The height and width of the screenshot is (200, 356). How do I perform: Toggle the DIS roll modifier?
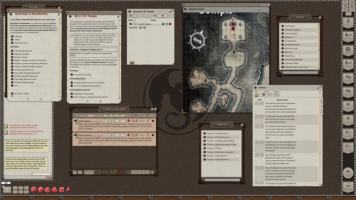point(15,191)
